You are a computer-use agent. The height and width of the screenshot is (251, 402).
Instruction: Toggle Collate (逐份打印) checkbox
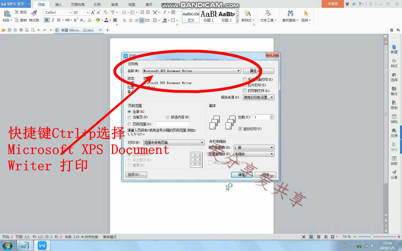tap(240, 129)
